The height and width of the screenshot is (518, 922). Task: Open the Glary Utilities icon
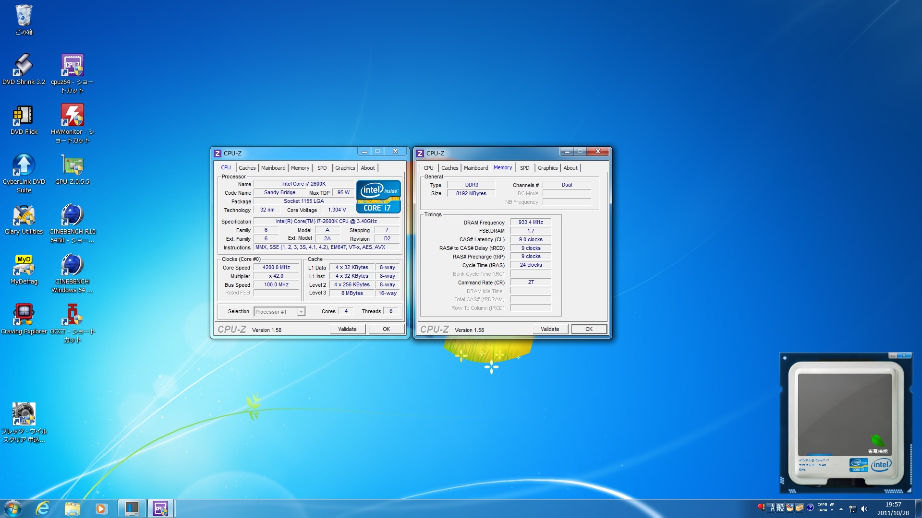click(x=23, y=215)
